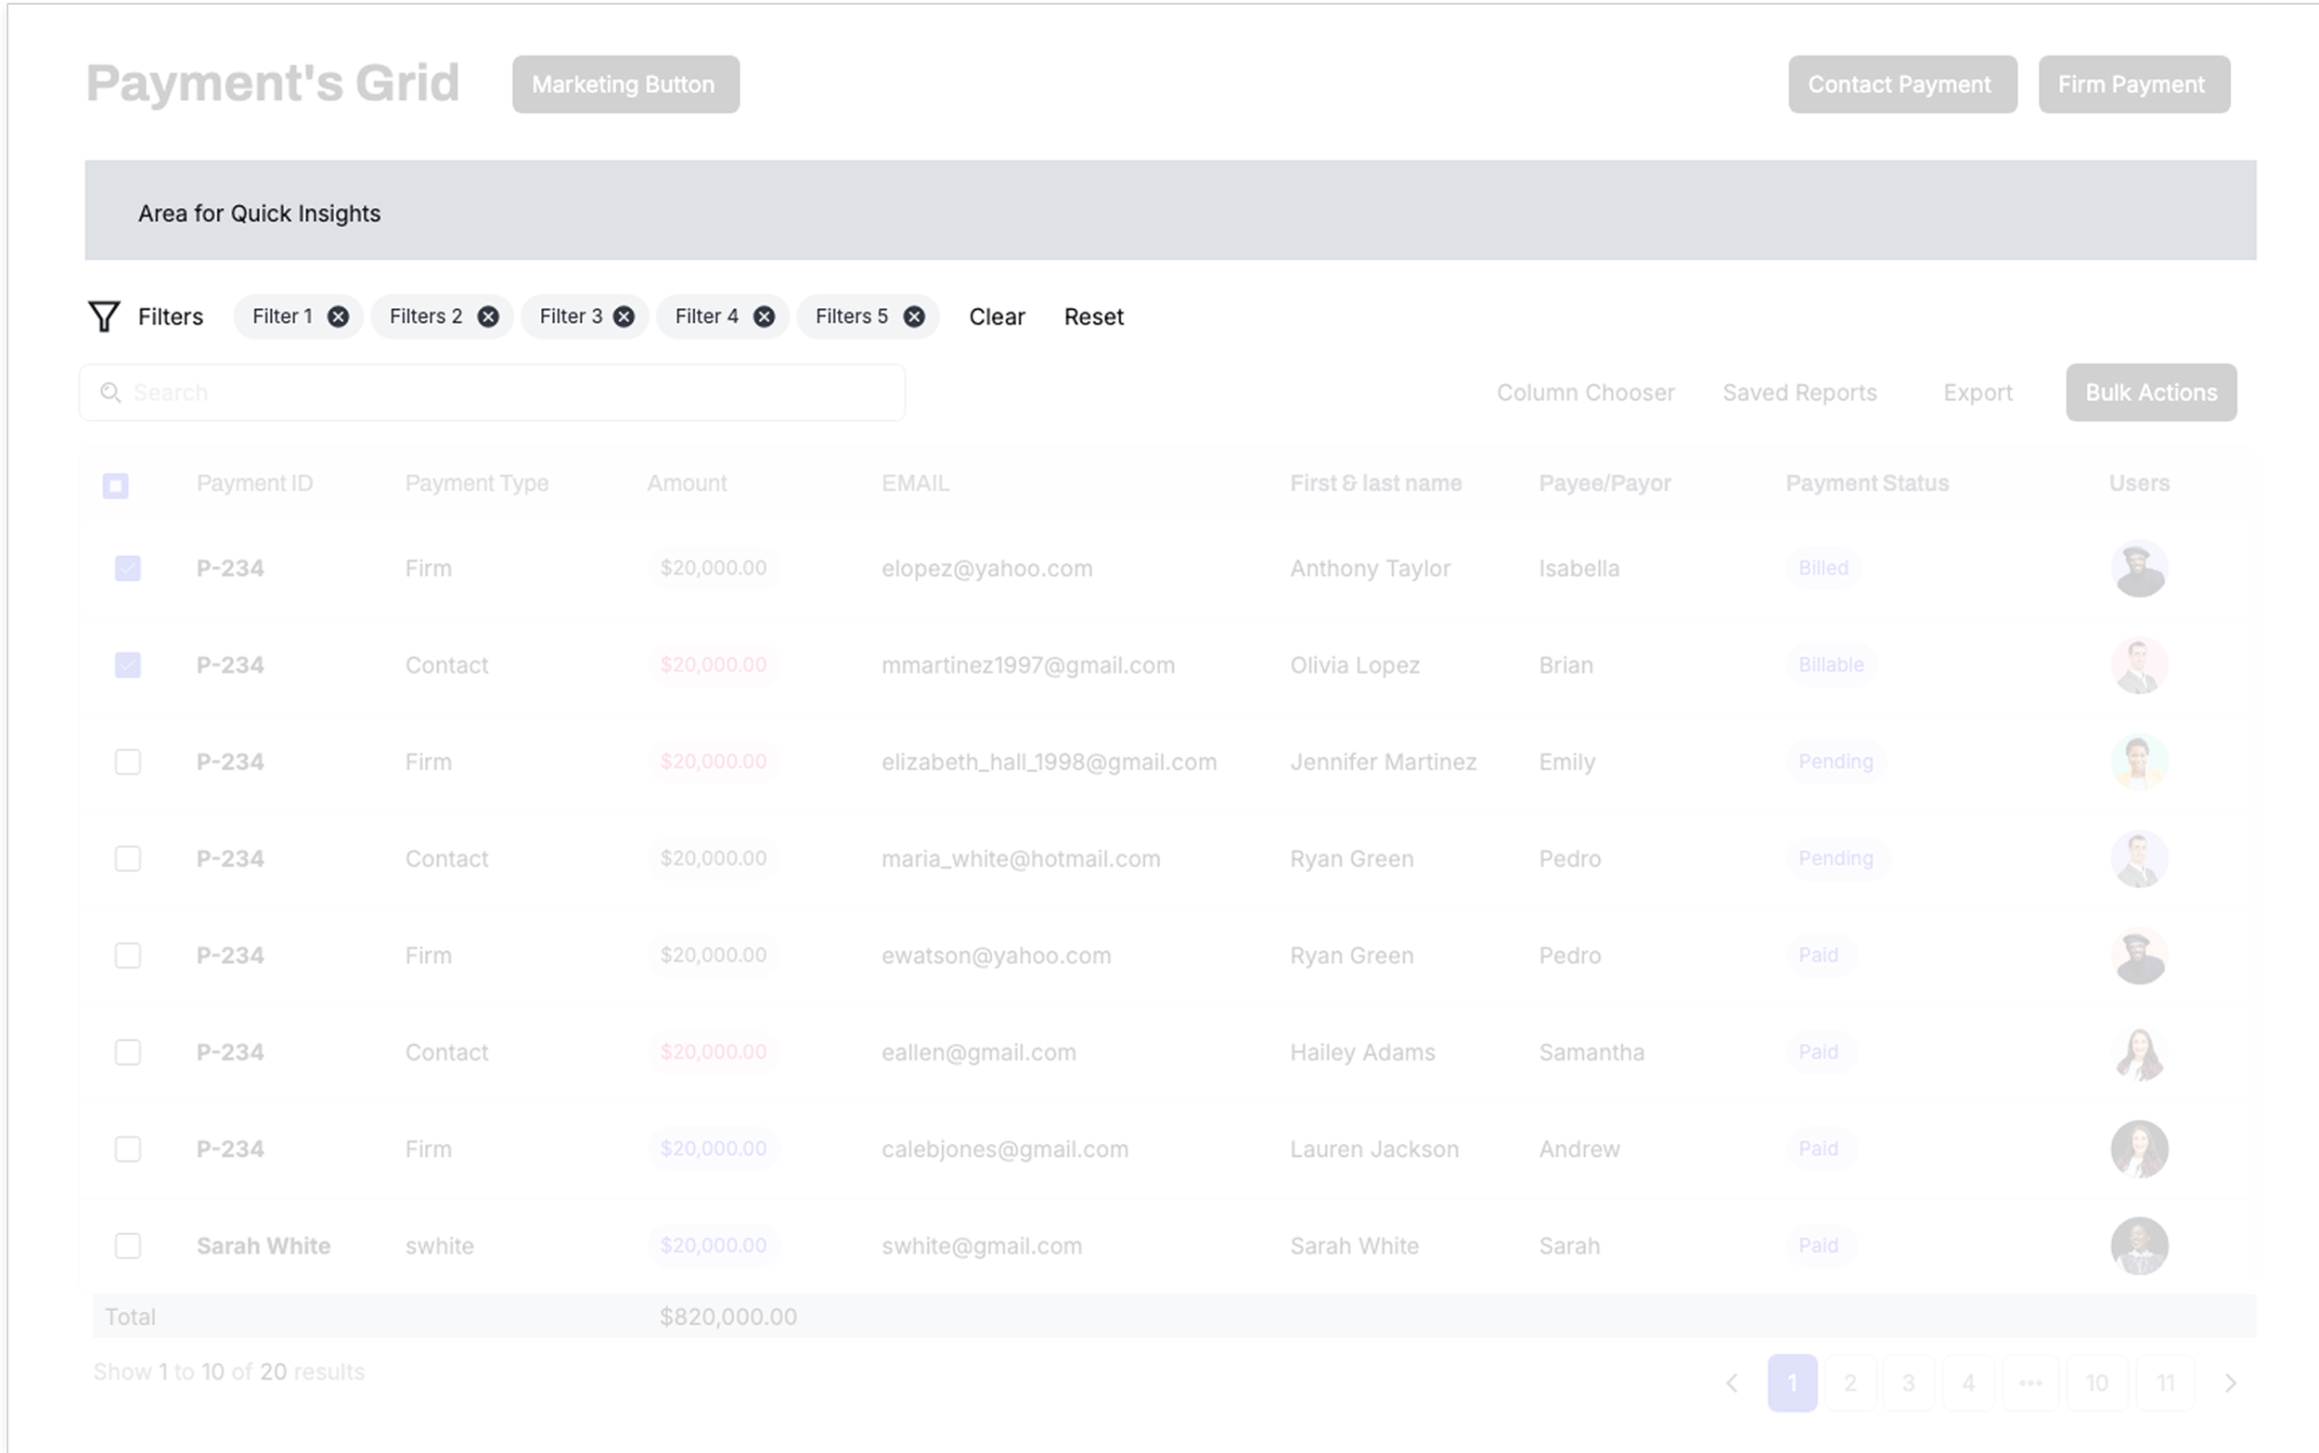Viewport: 2319px width, 1453px height.
Task: Open Anthony Taylor's user avatar
Action: pos(2139,568)
